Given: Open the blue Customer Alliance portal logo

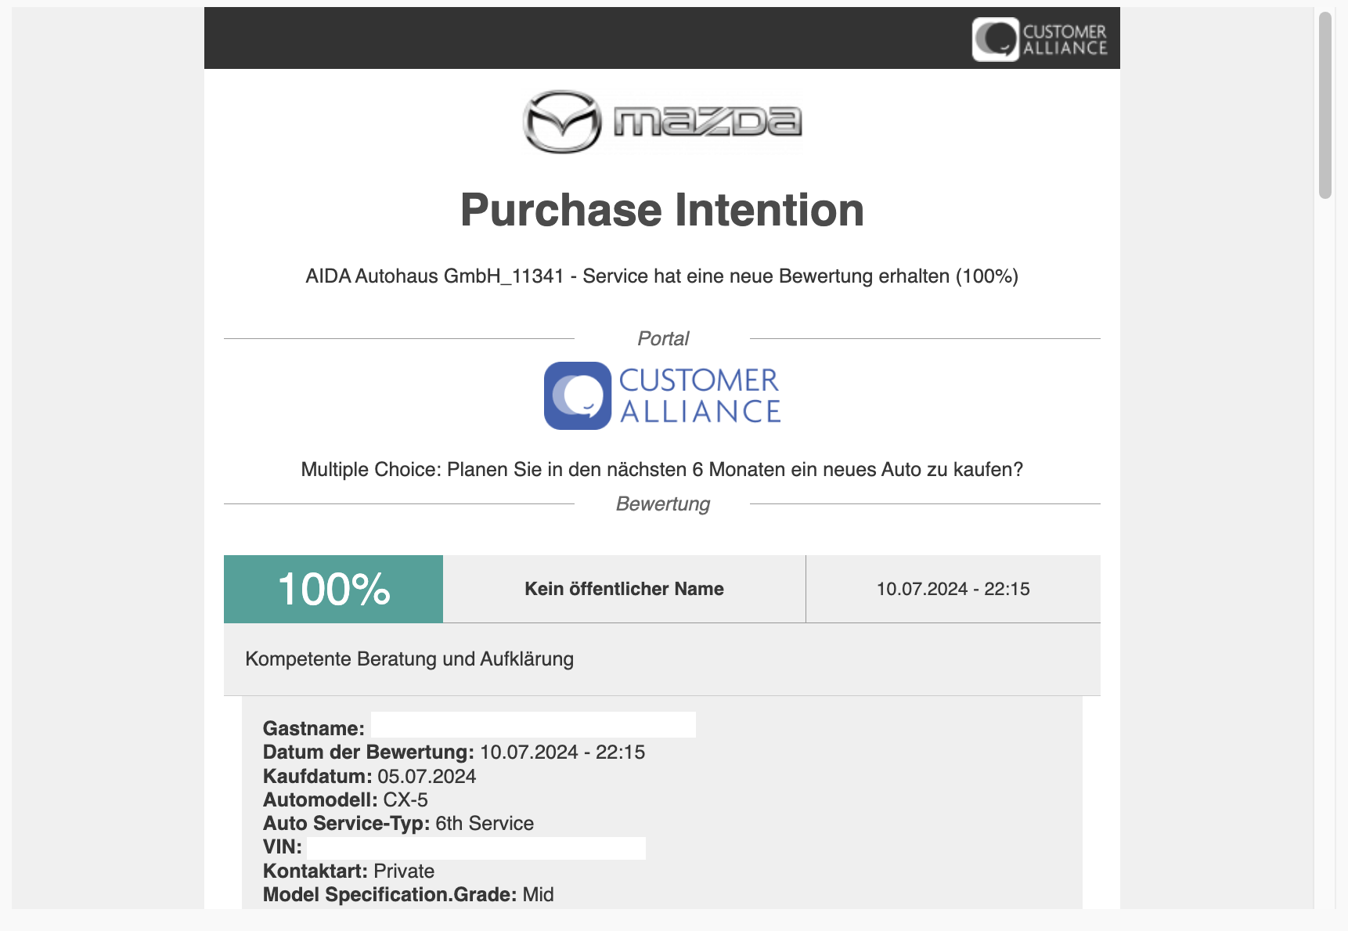Looking at the screenshot, I should [662, 395].
